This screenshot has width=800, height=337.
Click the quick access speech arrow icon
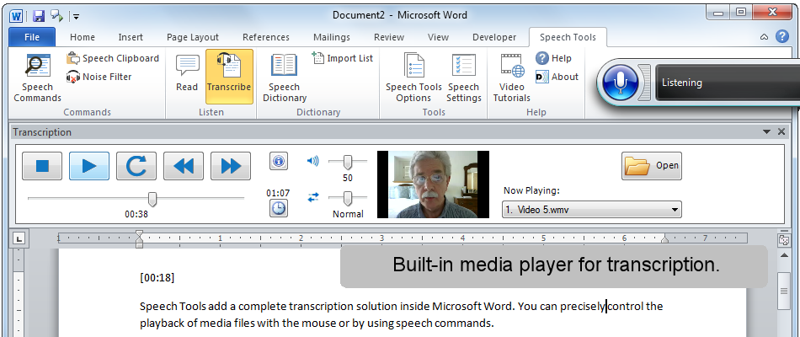click(x=56, y=16)
